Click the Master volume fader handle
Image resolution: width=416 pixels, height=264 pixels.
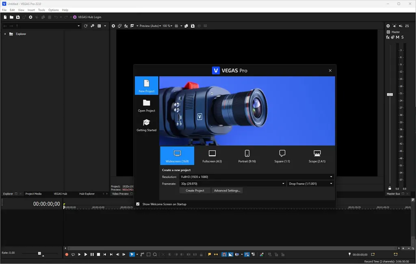tap(390, 94)
